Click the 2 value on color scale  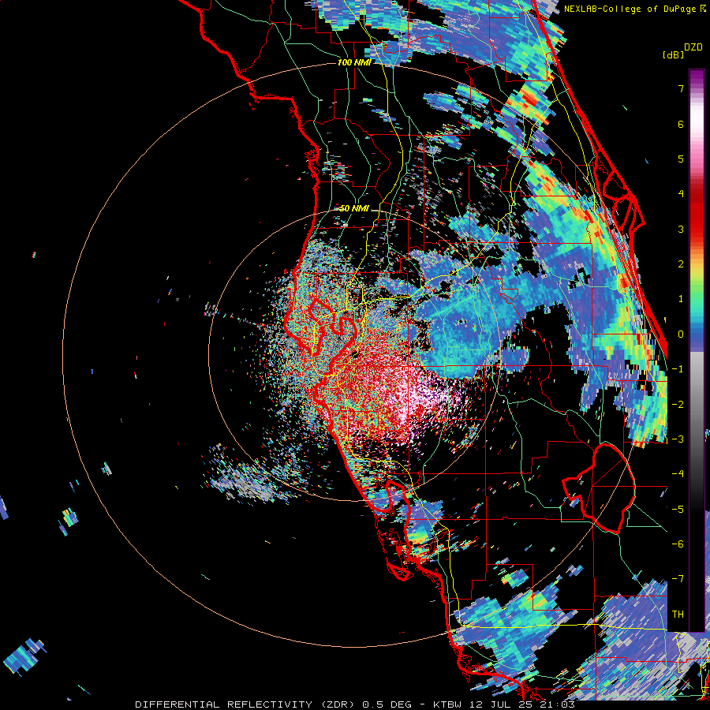(681, 264)
